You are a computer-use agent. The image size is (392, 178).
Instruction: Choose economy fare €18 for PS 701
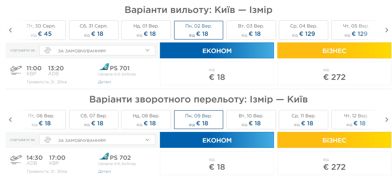pos(217,74)
